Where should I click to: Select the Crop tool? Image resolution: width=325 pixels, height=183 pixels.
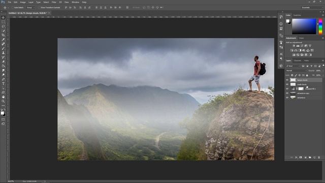pyautogui.click(x=3, y=35)
